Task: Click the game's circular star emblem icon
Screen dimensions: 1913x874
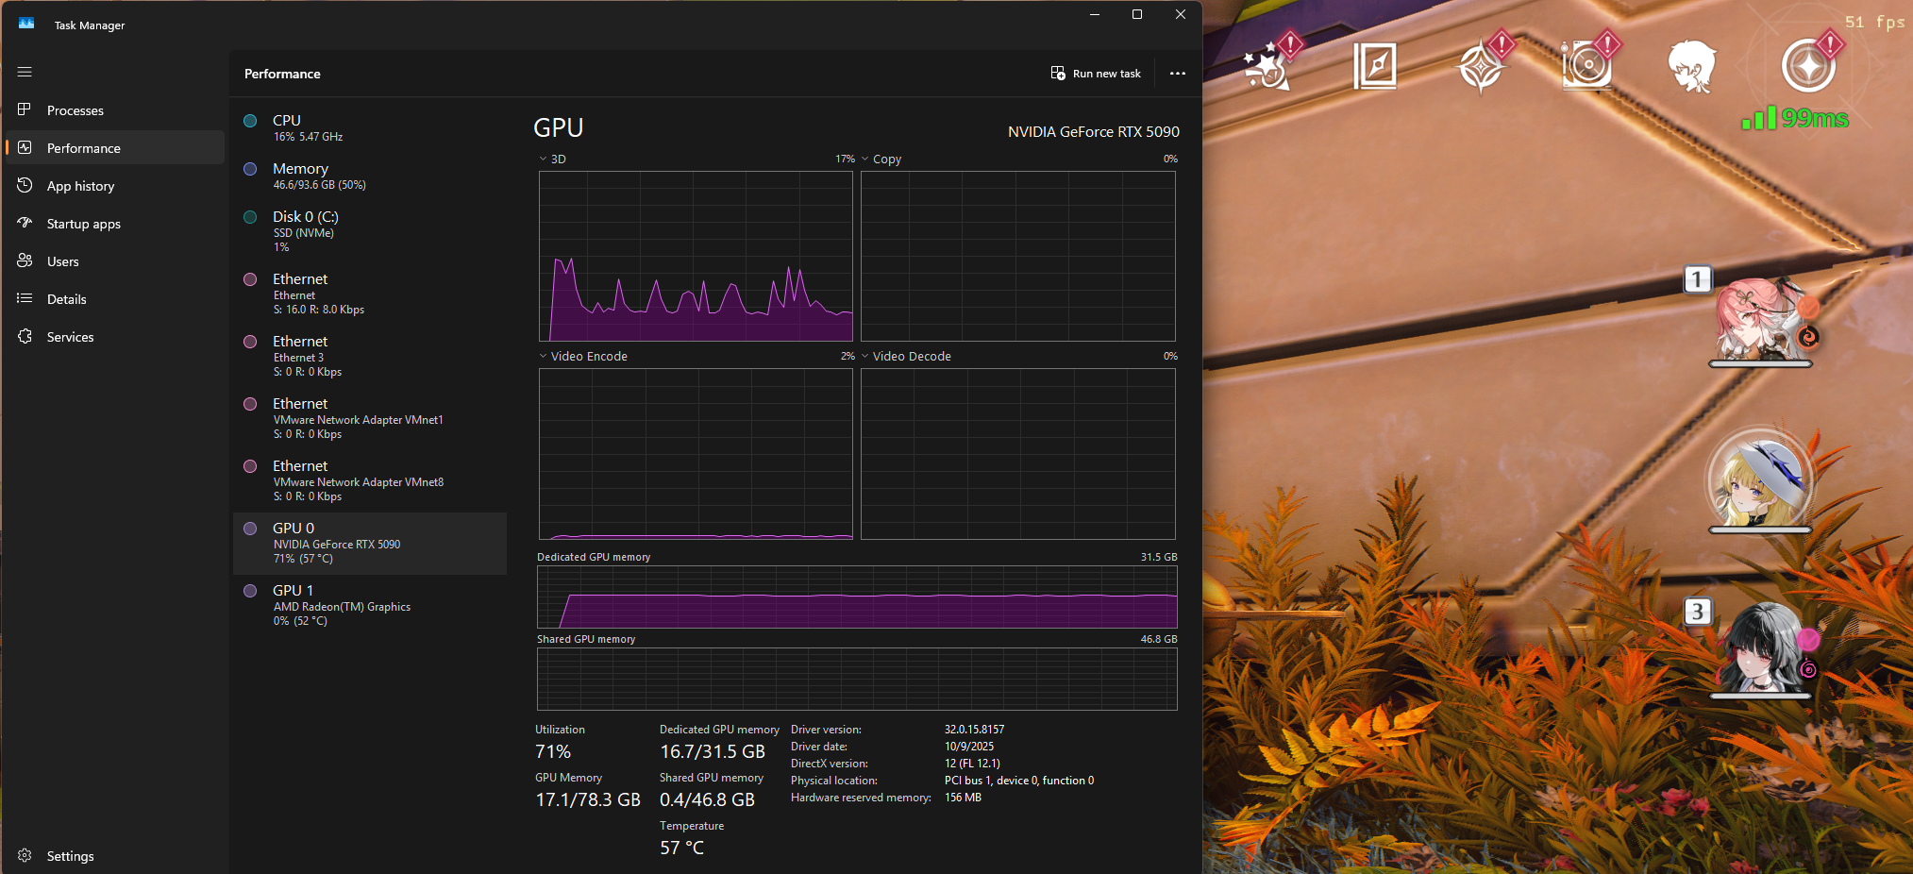Action: (1810, 63)
